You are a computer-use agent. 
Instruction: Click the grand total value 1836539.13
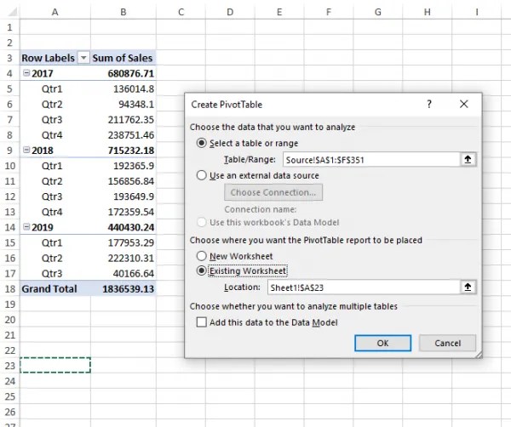123,288
